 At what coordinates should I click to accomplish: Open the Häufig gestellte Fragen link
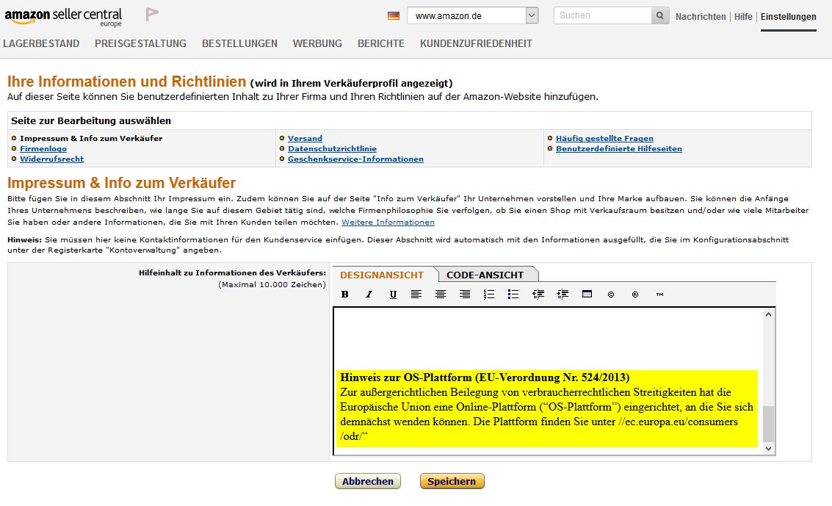[604, 138]
